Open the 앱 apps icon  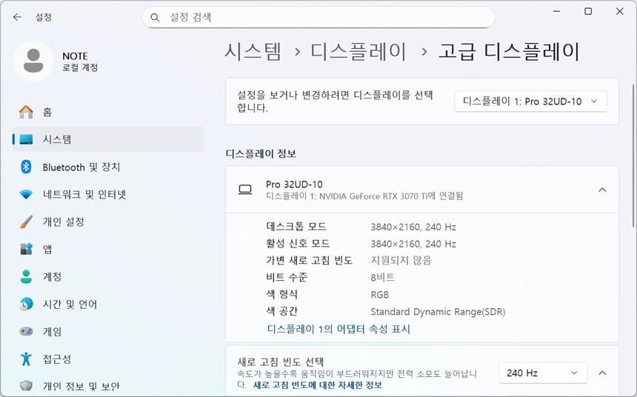(26, 249)
